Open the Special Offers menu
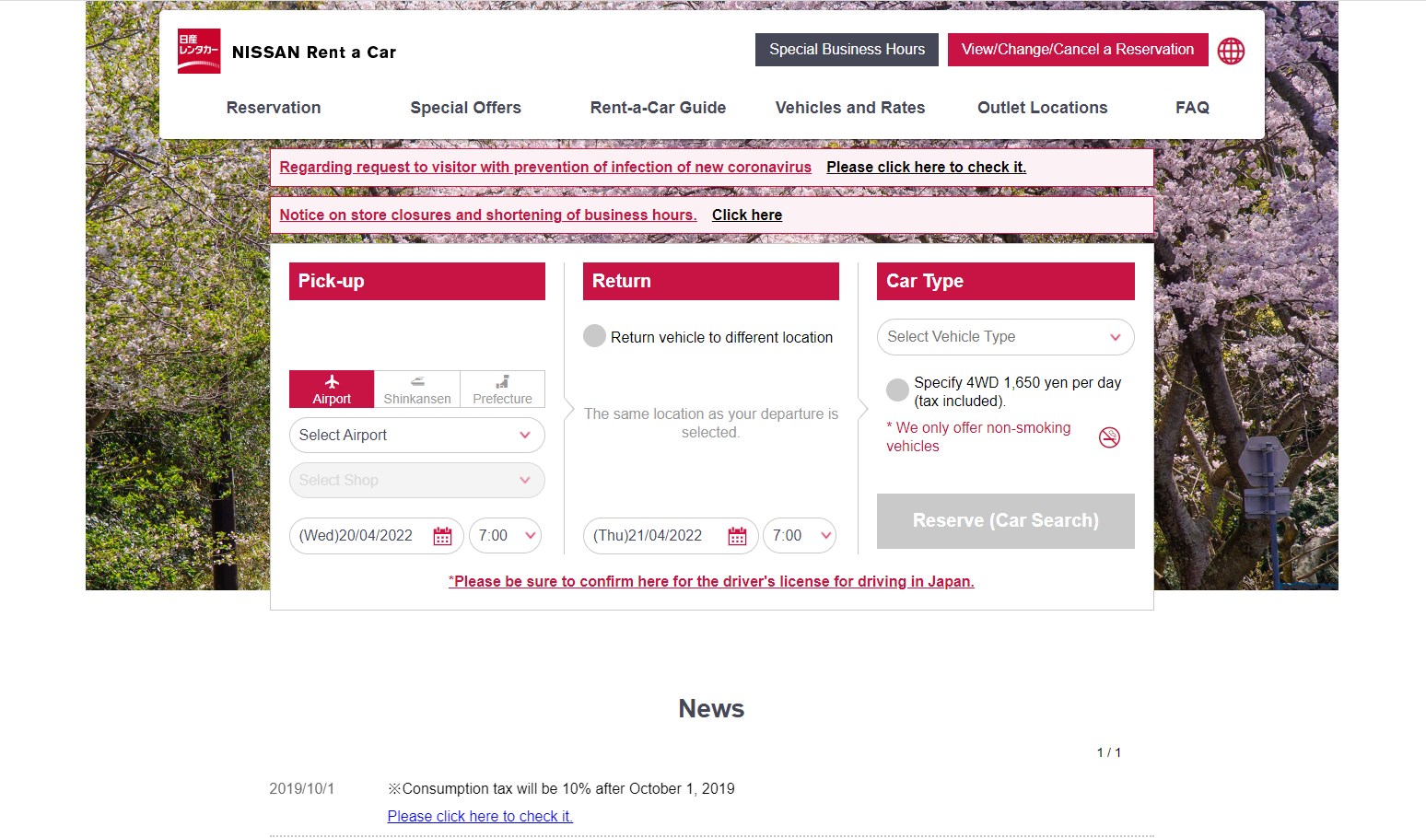Image resolution: width=1426 pixels, height=838 pixels. 465,108
